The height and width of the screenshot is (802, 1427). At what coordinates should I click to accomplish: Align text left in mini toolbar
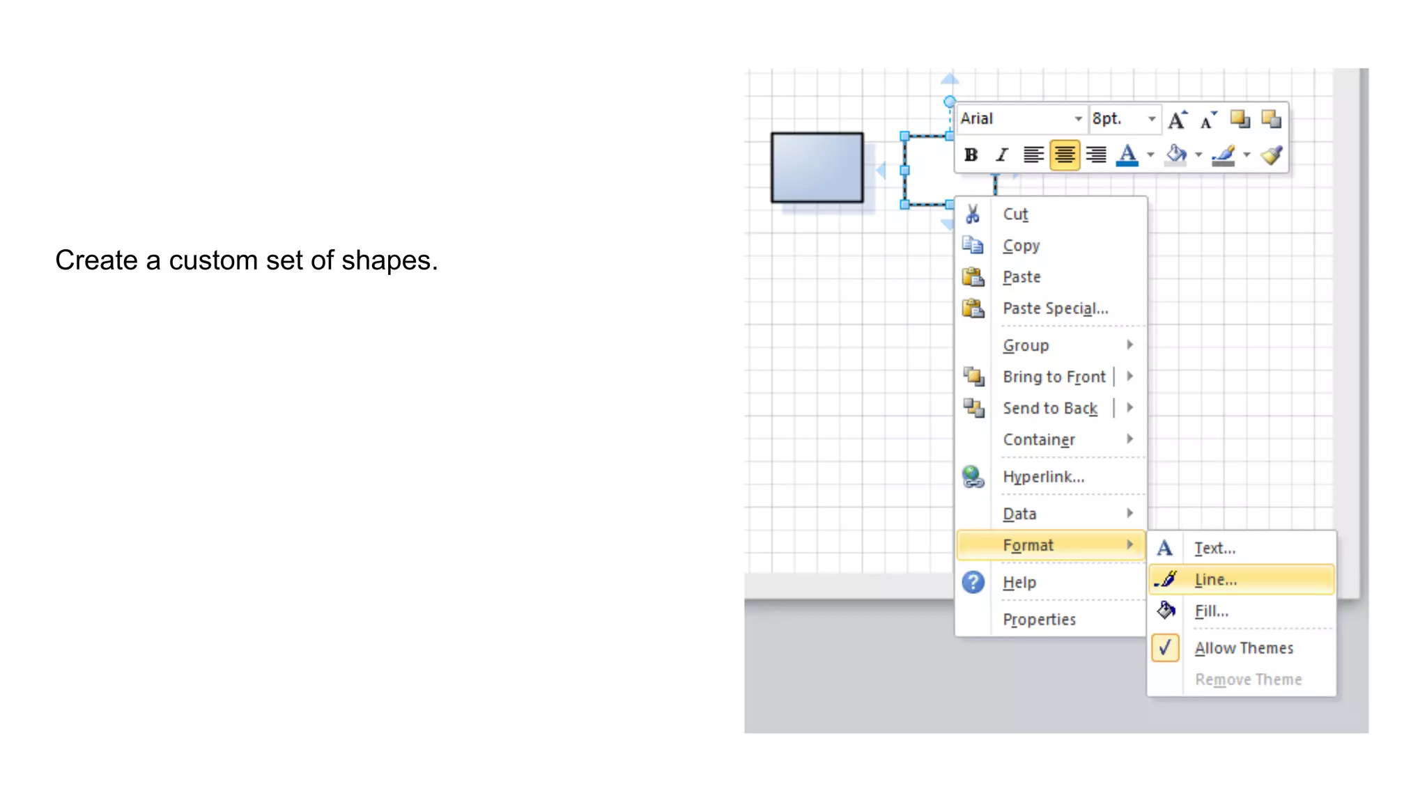1033,155
